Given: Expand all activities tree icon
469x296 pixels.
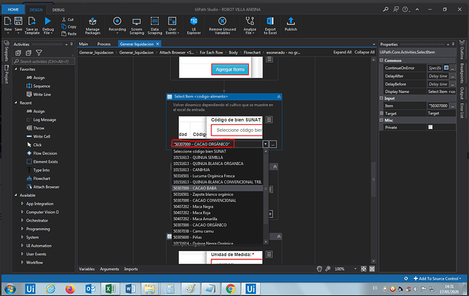Looking at the screenshot, I should tap(18, 53).
